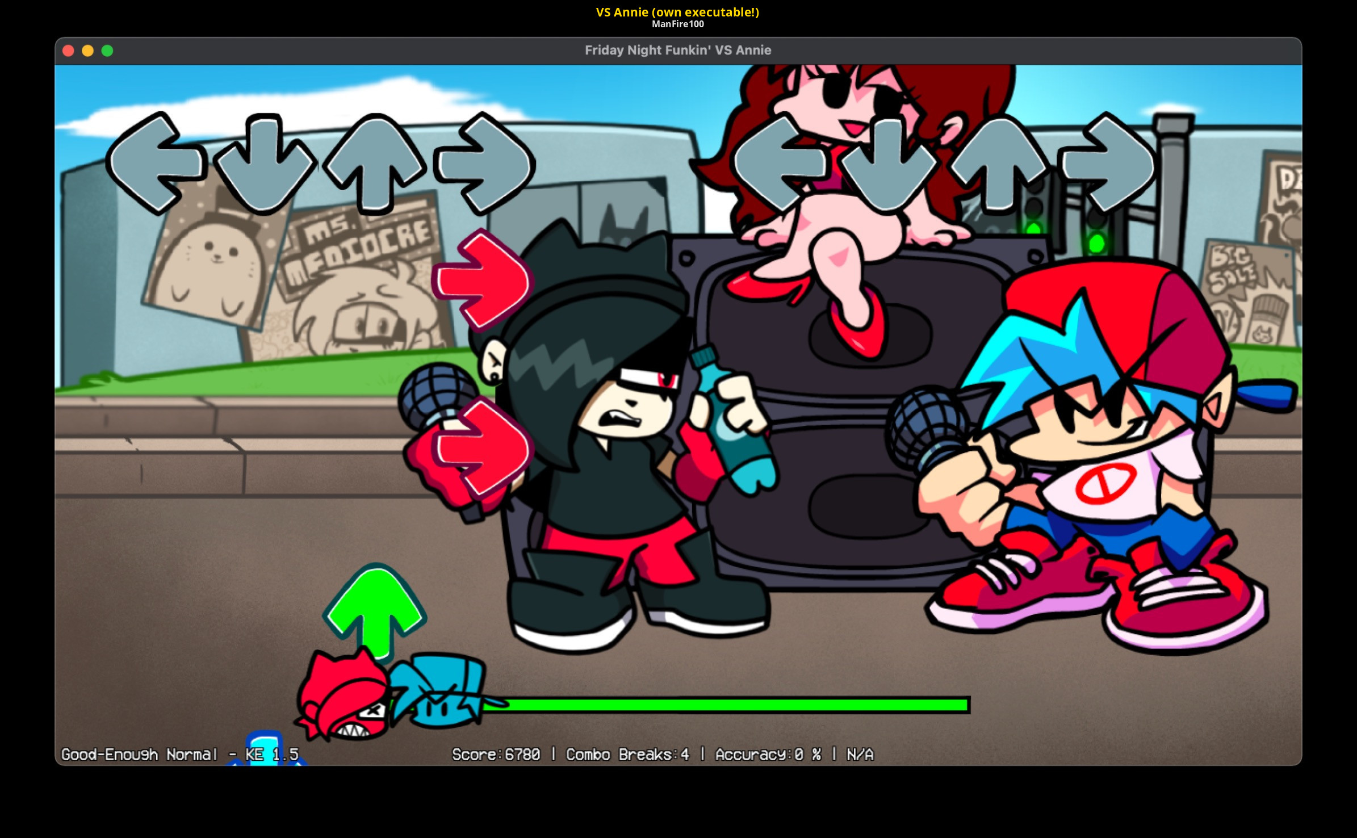Screen dimensions: 1357x838
Task: Click the opponent's gray up arrow receptor
Action: 374,164
